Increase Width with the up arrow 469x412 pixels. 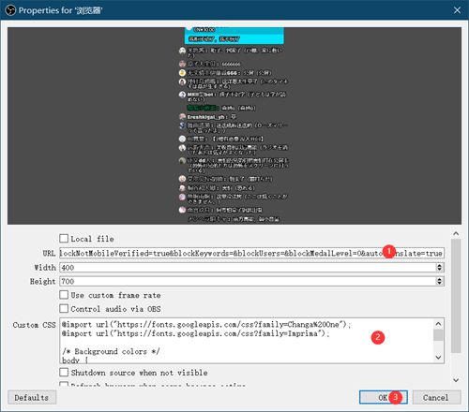coord(440,265)
